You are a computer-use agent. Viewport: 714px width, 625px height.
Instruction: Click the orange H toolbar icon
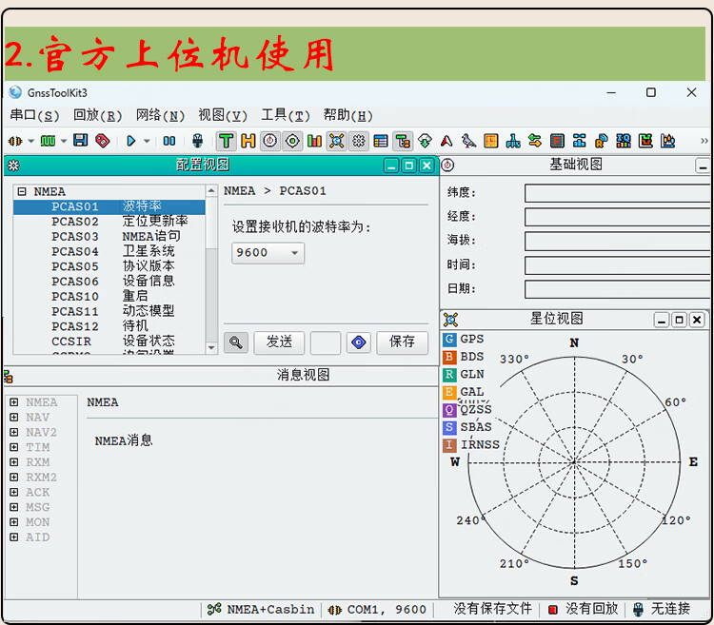tap(248, 141)
